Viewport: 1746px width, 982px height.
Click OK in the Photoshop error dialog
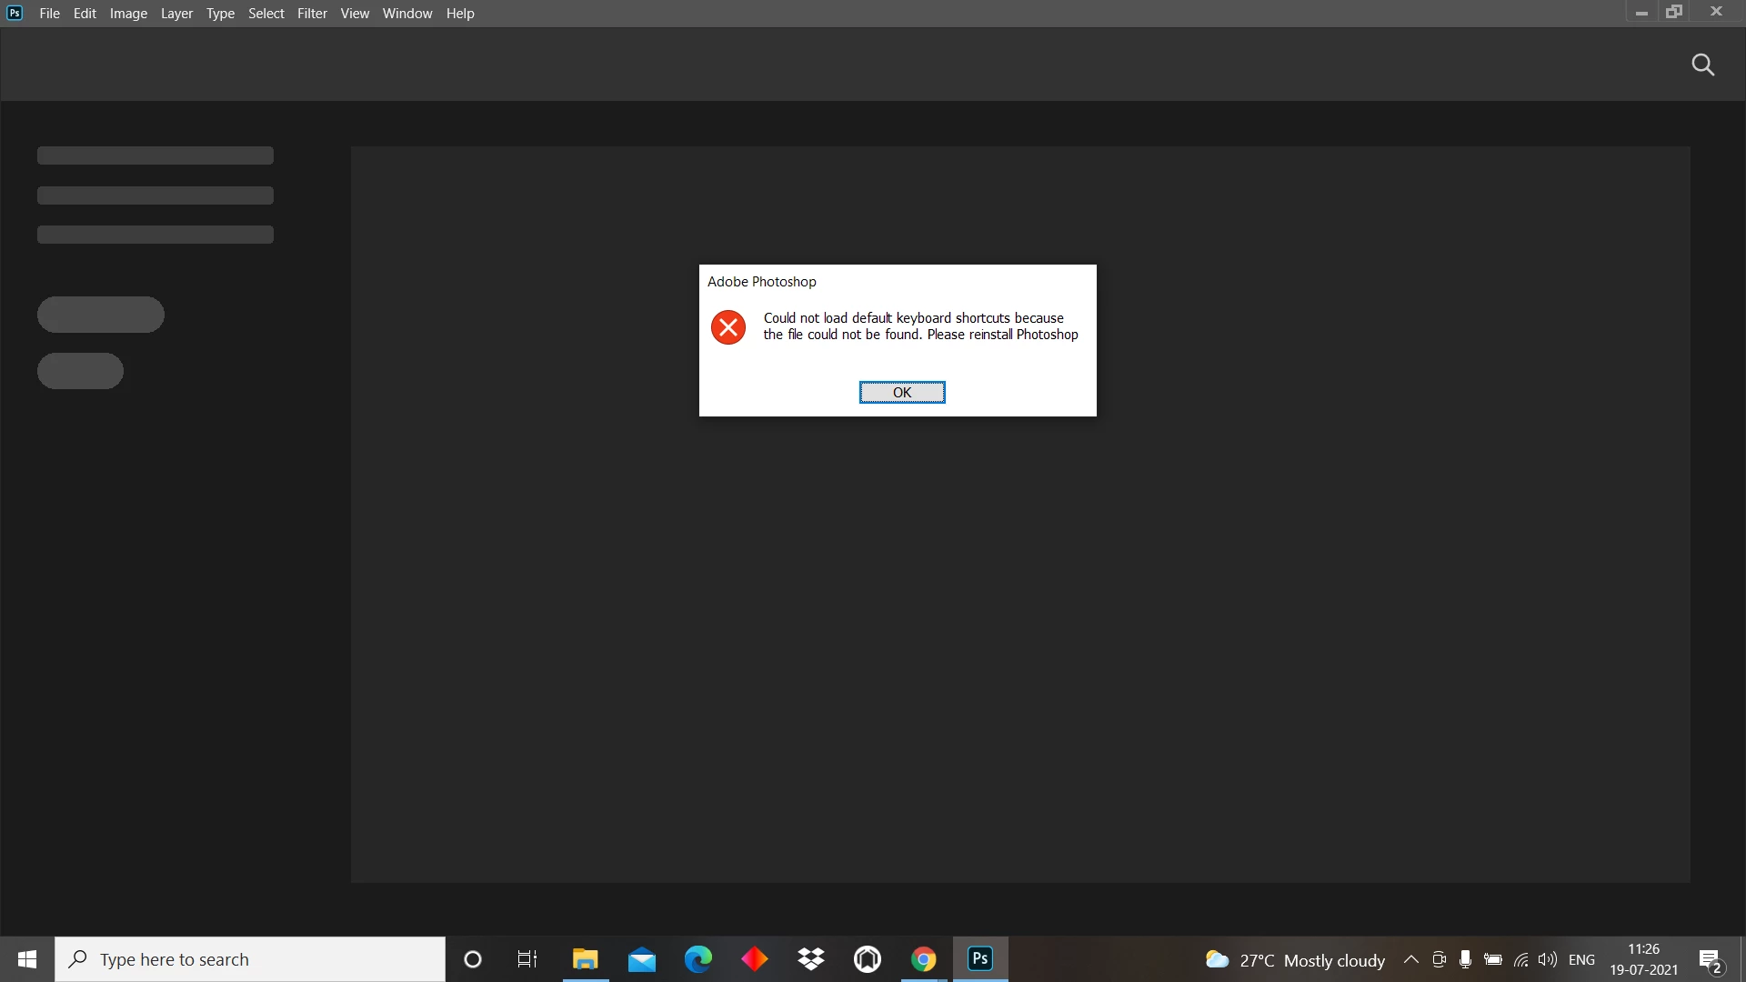[901, 392]
